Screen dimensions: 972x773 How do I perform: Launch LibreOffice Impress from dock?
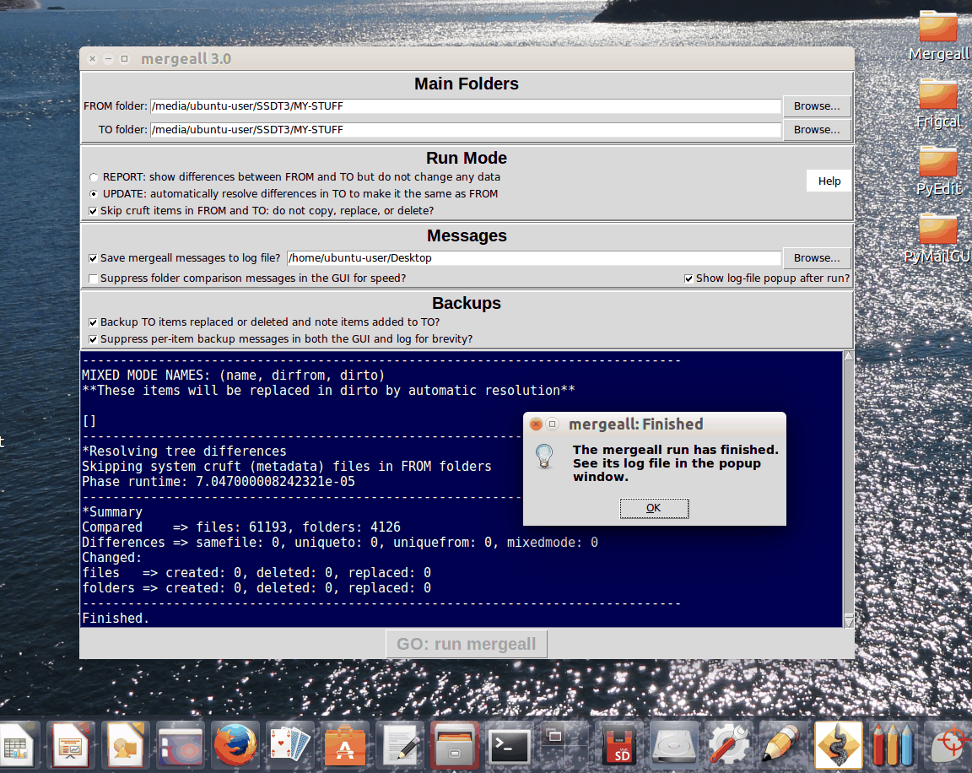tap(71, 744)
